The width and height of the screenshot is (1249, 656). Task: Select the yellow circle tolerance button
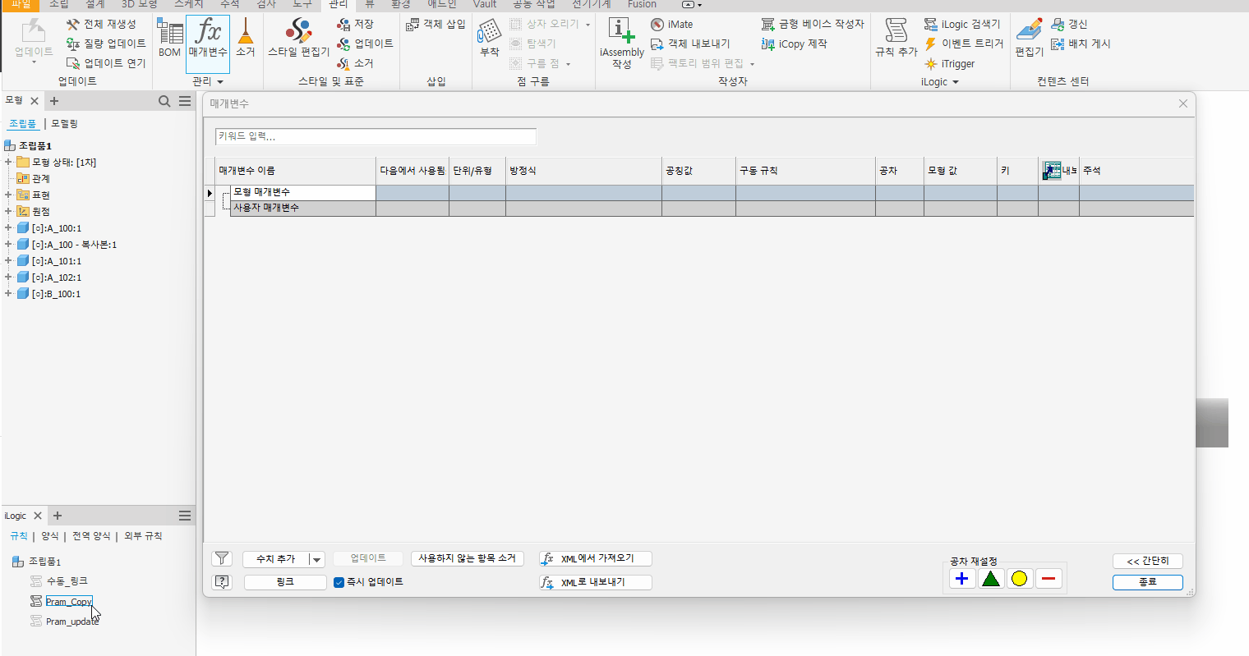click(1019, 579)
